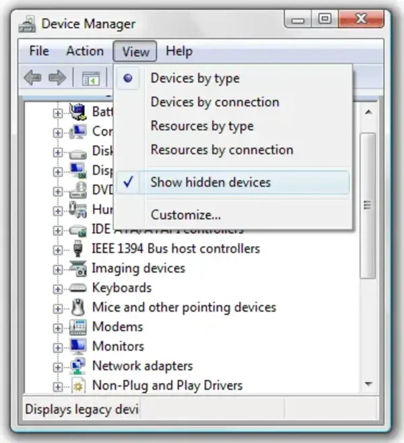This screenshot has width=404, height=443.
Task: Maximize the Device Manager window
Action: pos(325,19)
